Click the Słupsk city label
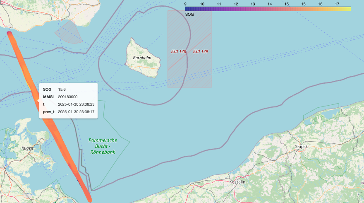The height and width of the screenshot is (203, 364). [301, 147]
